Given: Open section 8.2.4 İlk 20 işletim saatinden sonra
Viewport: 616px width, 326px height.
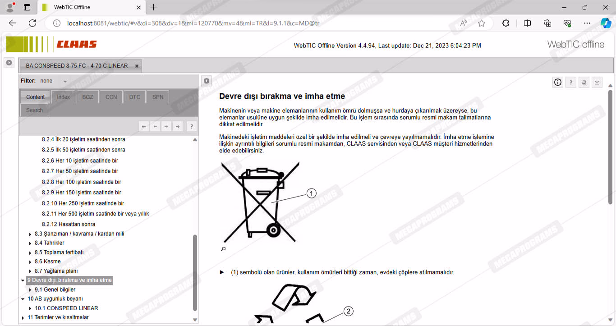Looking at the screenshot, I should pos(83,139).
